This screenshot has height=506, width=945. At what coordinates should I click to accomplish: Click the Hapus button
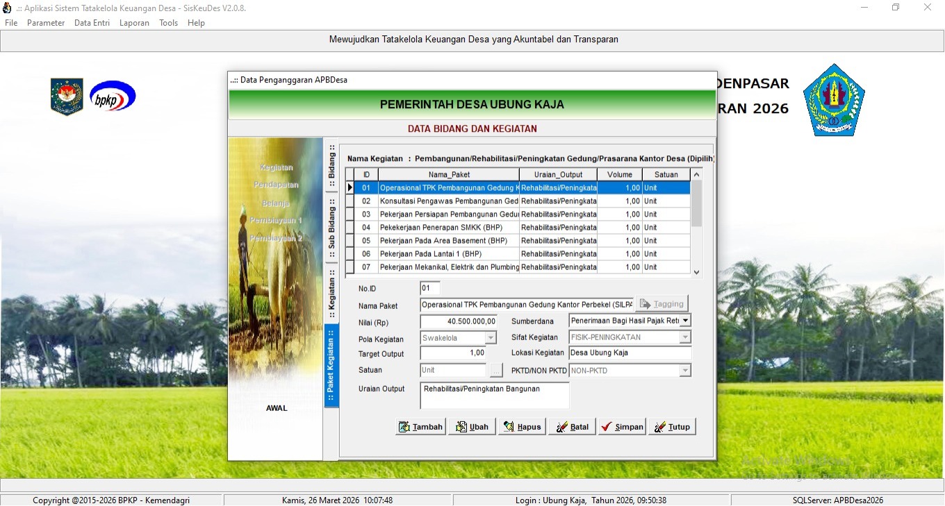pos(522,427)
